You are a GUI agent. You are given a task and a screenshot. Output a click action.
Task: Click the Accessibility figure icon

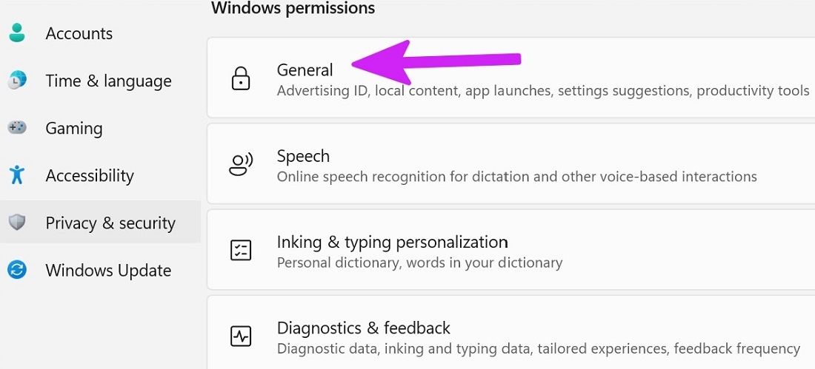point(17,175)
